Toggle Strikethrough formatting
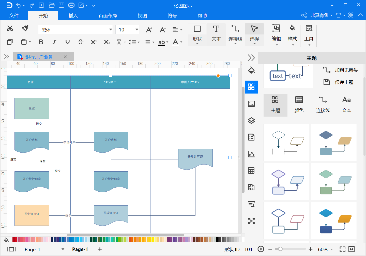366x256 pixels. 81,42
